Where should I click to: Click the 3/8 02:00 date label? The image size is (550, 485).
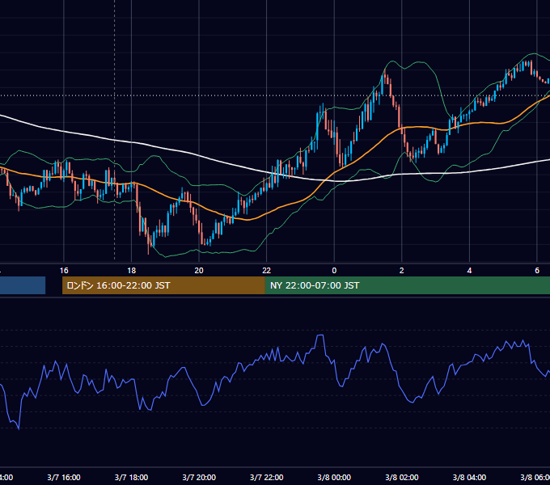pos(402,477)
